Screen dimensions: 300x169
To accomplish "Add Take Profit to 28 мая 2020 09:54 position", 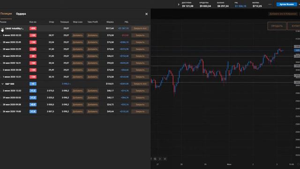I will pyautogui.click(x=92, y=56).
